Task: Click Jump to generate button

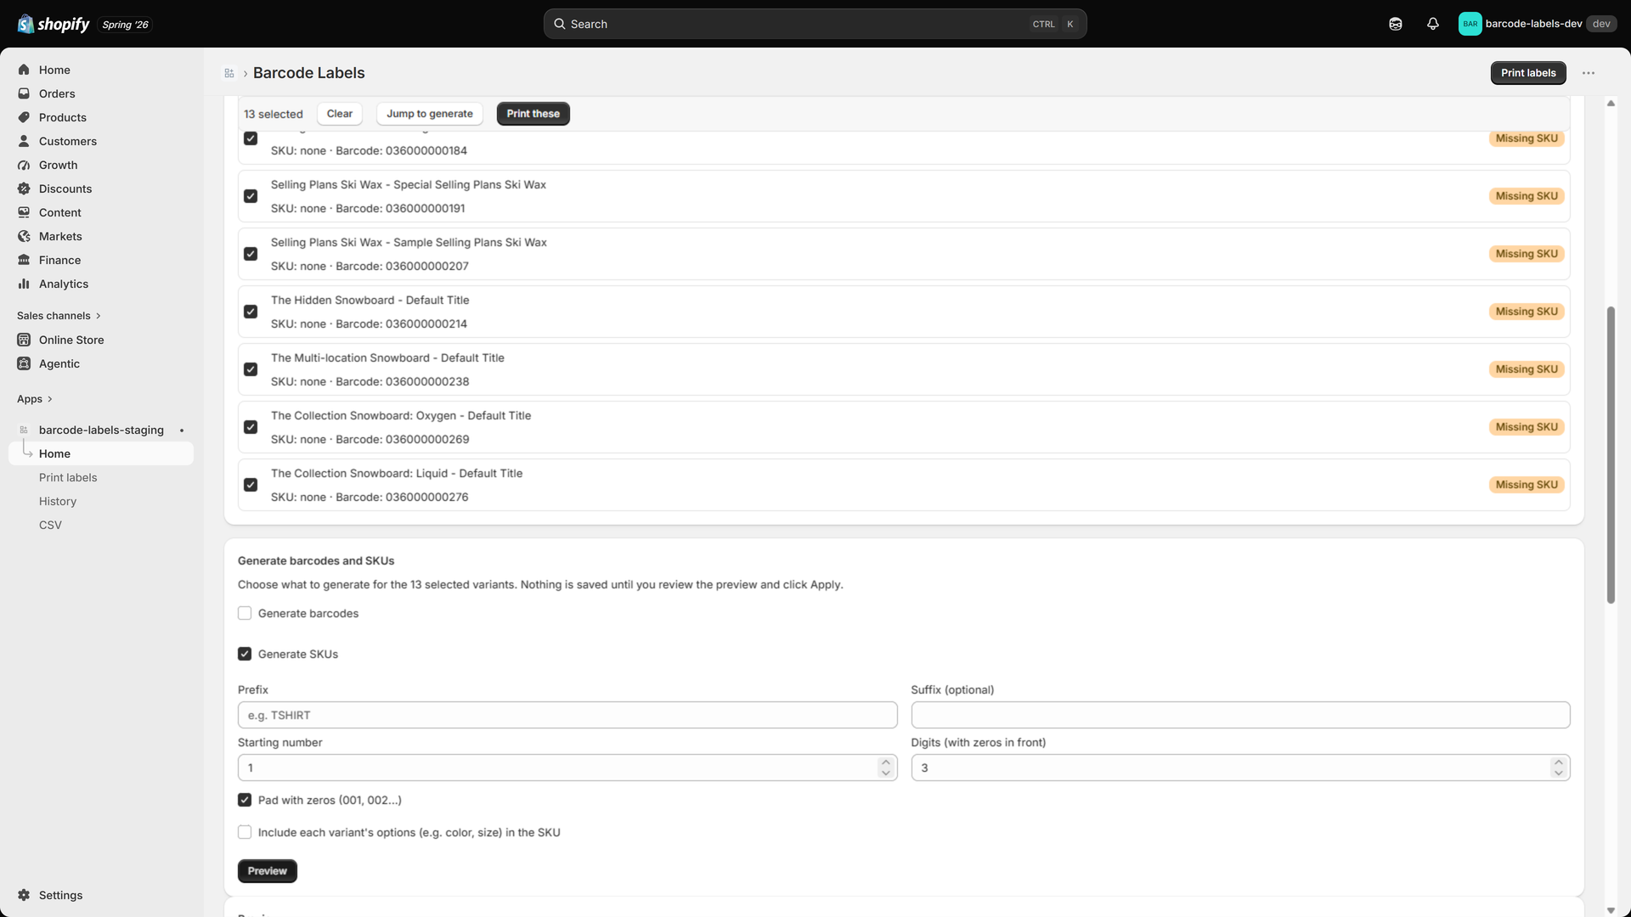Action: tap(430, 114)
